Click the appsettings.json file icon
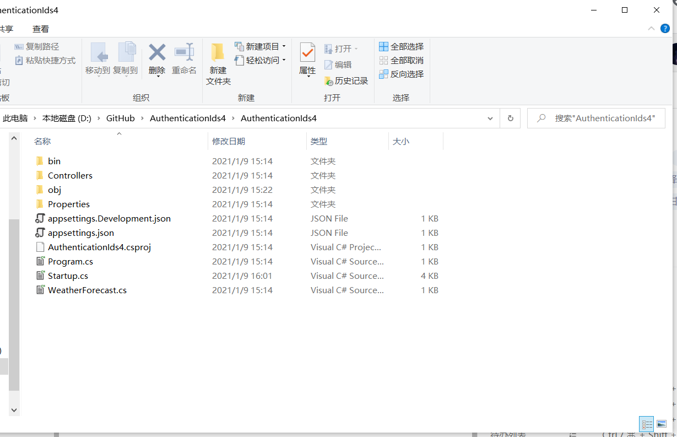 pyautogui.click(x=40, y=233)
